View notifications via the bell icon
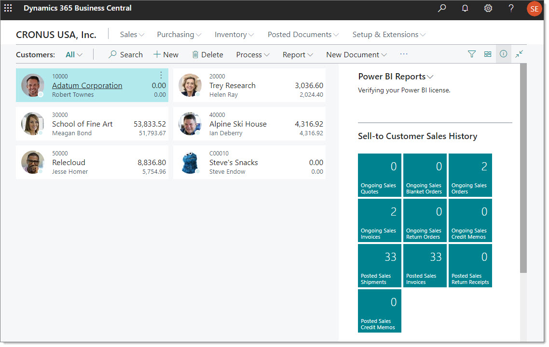549x347 pixels. point(465,8)
